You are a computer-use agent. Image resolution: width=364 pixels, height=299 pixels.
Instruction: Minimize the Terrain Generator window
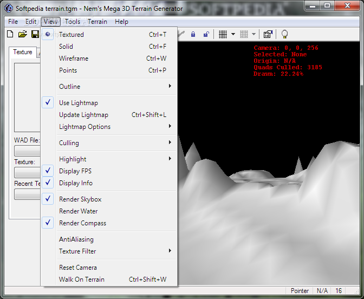[313, 5]
